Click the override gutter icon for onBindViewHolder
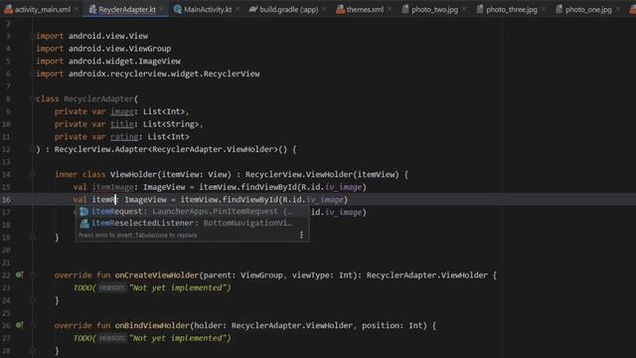Image resolution: width=636 pixels, height=358 pixels. 19,325
